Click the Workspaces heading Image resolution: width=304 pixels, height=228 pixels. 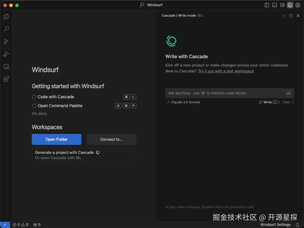47,127
